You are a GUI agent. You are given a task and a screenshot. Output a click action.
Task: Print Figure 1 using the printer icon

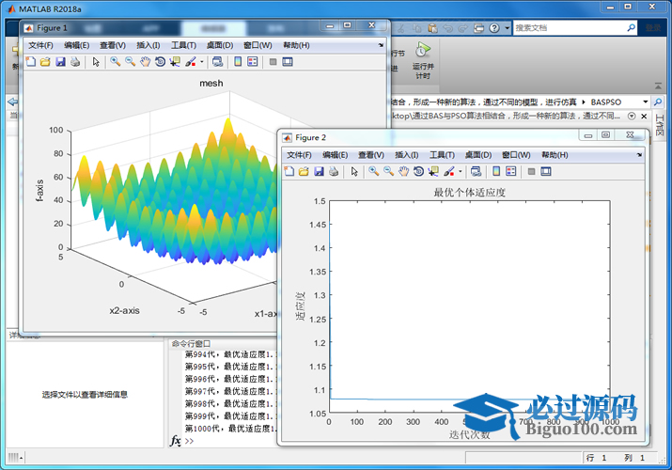point(75,62)
